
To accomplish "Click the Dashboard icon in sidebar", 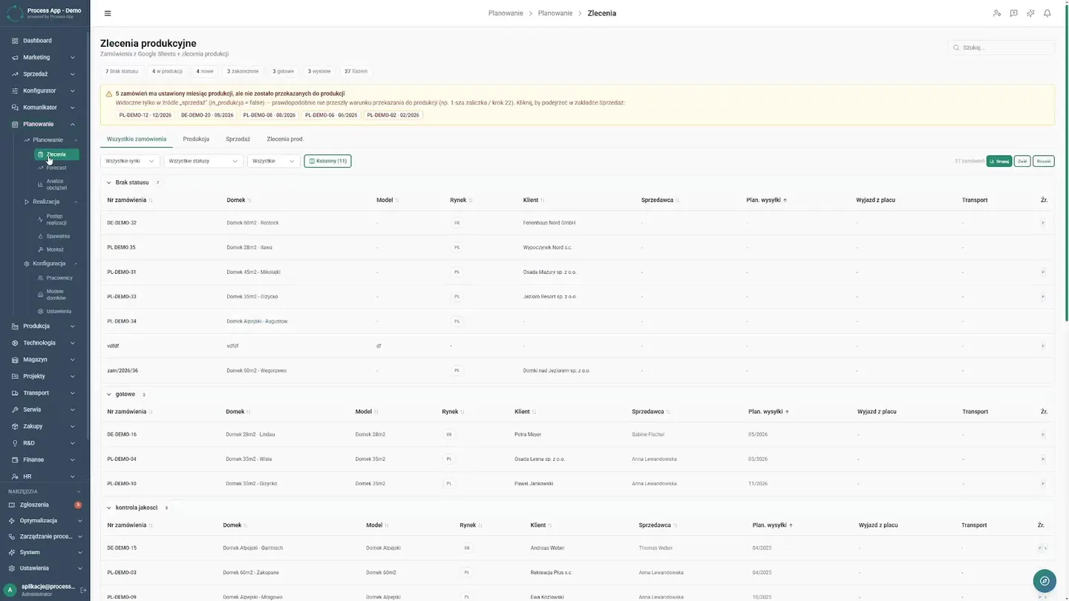I will point(15,41).
